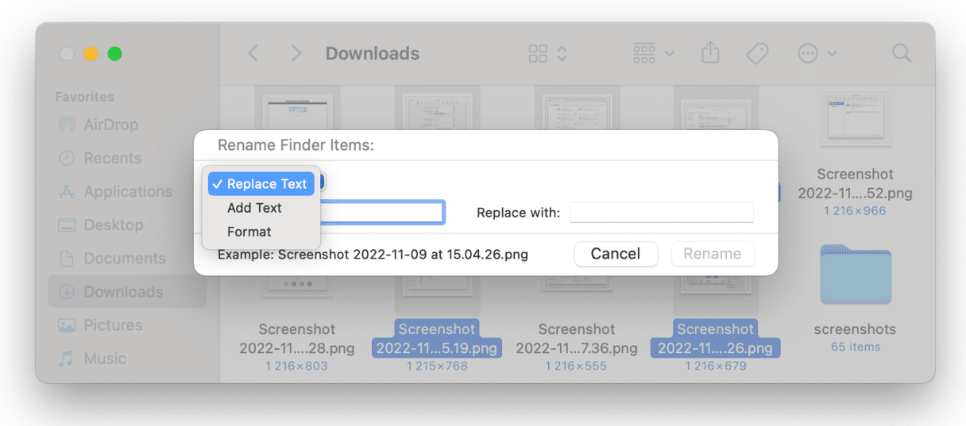Open Music from the sidebar
This screenshot has height=426, width=966.
[104, 359]
